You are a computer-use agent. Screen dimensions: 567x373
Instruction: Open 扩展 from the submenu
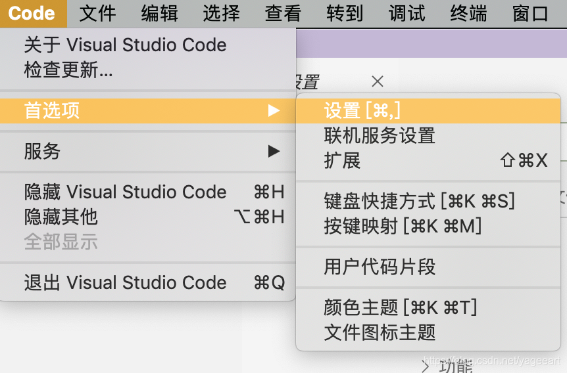(x=428, y=160)
